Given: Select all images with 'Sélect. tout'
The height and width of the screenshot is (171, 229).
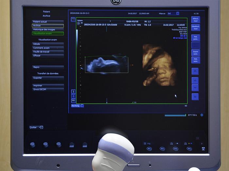Looking at the screenshot, I should [x=196, y=20].
